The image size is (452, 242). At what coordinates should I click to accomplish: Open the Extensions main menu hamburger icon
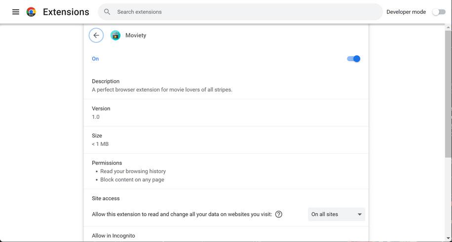pyautogui.click(x=16, y=12)
